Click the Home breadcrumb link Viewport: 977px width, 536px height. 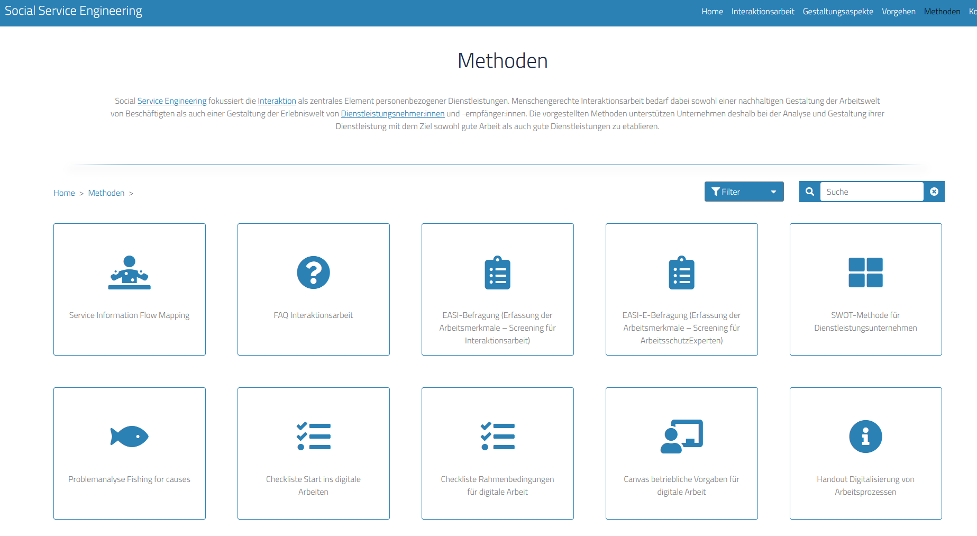[64, 193]
